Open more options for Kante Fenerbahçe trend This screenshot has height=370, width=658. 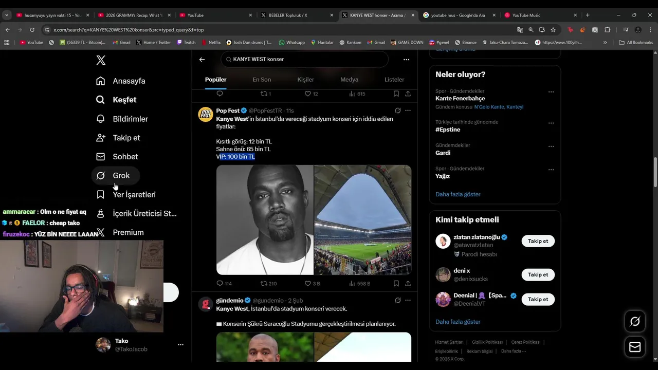click(x=551, y=92)
